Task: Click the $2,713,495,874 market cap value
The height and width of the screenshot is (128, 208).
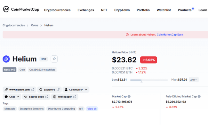Action: [x=122, y=102]
